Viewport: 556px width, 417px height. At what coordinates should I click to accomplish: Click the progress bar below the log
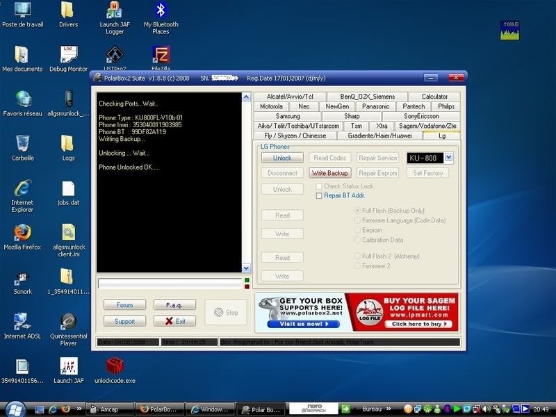pos(170,284)
